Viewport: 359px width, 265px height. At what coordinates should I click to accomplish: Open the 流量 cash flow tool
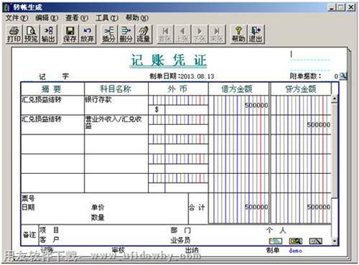(144, 34)
